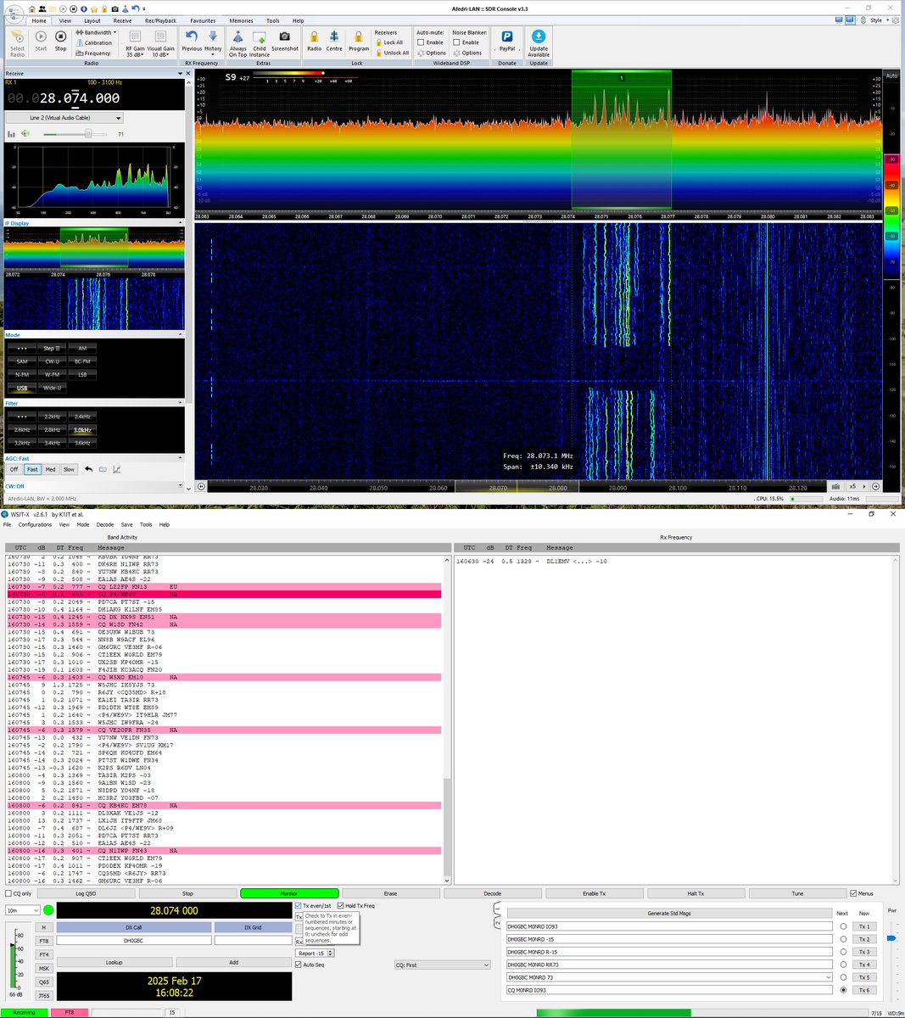Open the Bandwidth dropdown
The image size is (905, 1018).
coord(96,32)
